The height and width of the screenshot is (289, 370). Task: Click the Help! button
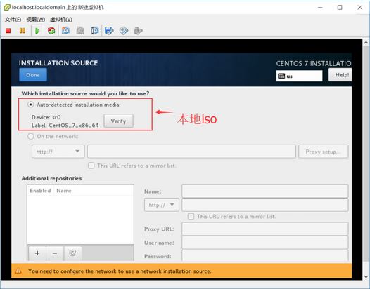[x=340, y=75]
